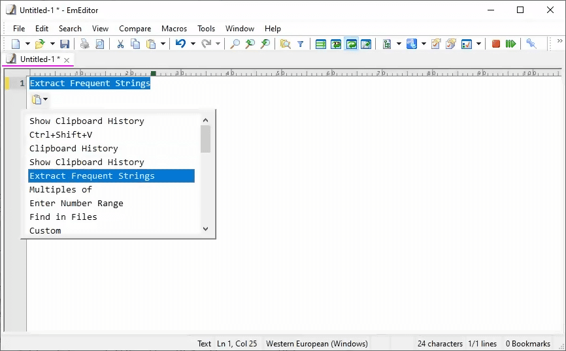Screen dimensions: 566x351
Task: Cut selection with the scissors icon
Action: pyautogui.click(x=120, y=44)
